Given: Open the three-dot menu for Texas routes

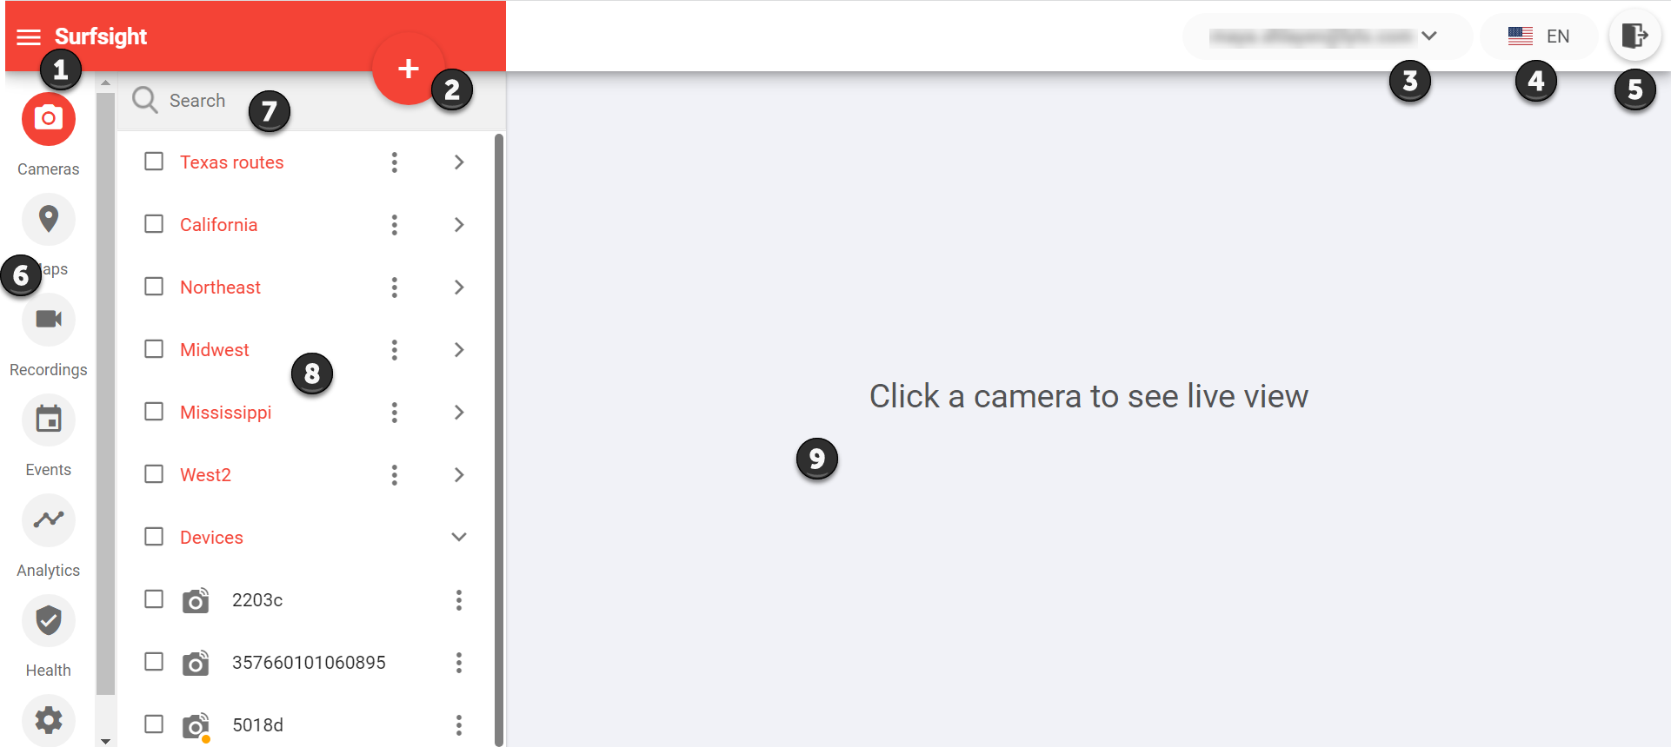Looking at the screenshot, I should [395, 162].
